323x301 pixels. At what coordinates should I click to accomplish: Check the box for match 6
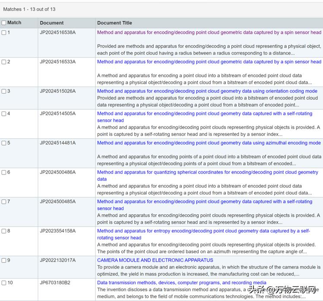4,173
